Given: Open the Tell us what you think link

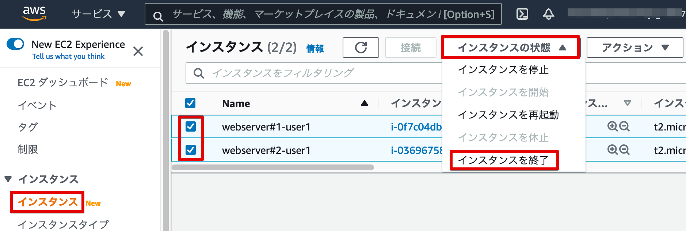Looking at the screenshot, I should pyautogui.click(x=68, y=56).
